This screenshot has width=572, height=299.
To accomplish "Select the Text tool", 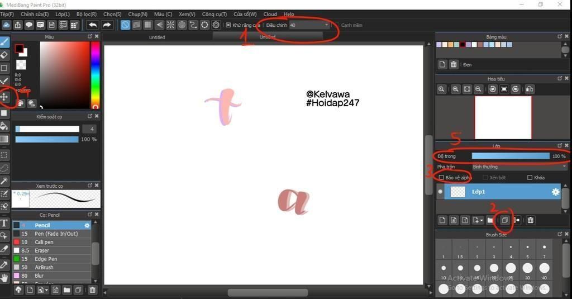I will (4, 222).
